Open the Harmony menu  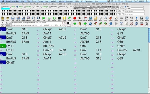pos(70,1)
